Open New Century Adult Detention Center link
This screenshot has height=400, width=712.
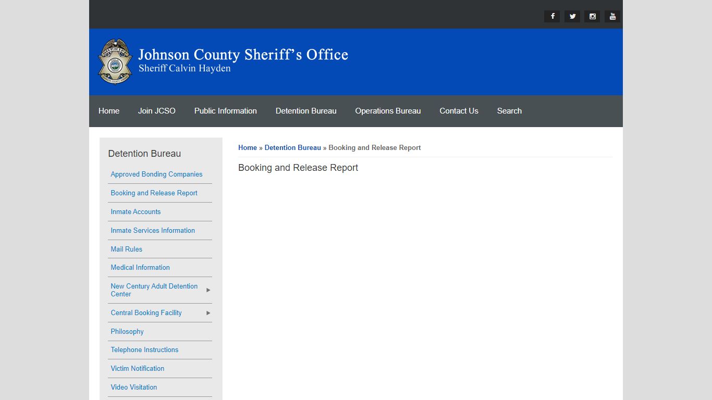pos(154,290)
